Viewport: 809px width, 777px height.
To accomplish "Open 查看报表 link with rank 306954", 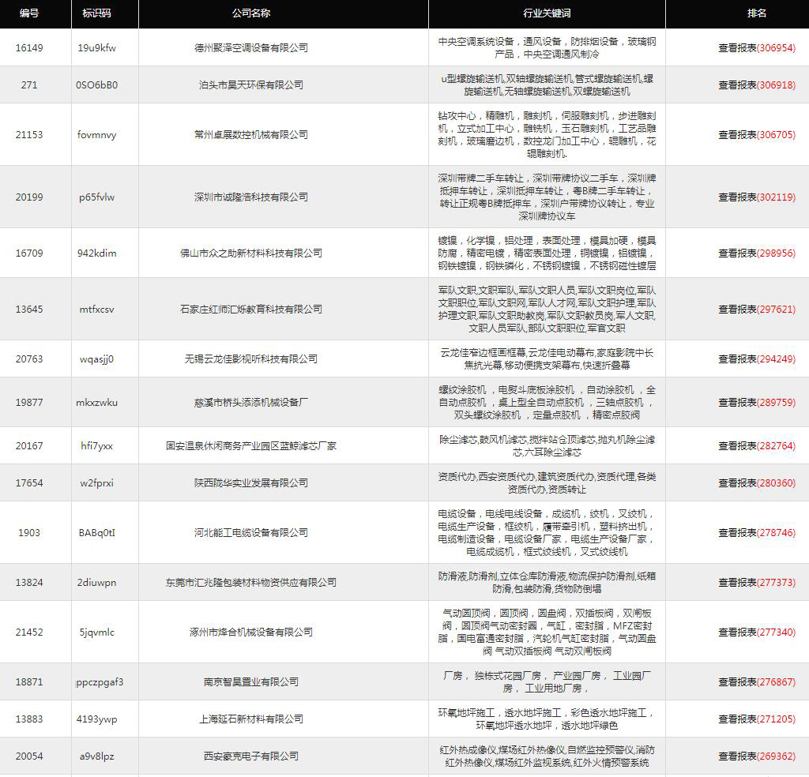I will point(756,47).
